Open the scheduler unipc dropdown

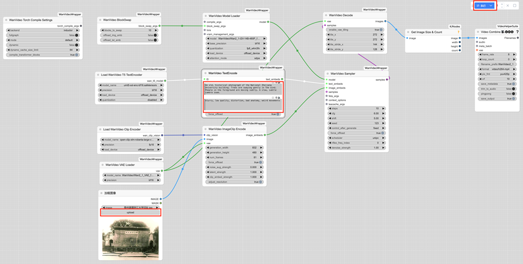pos(356,138)
